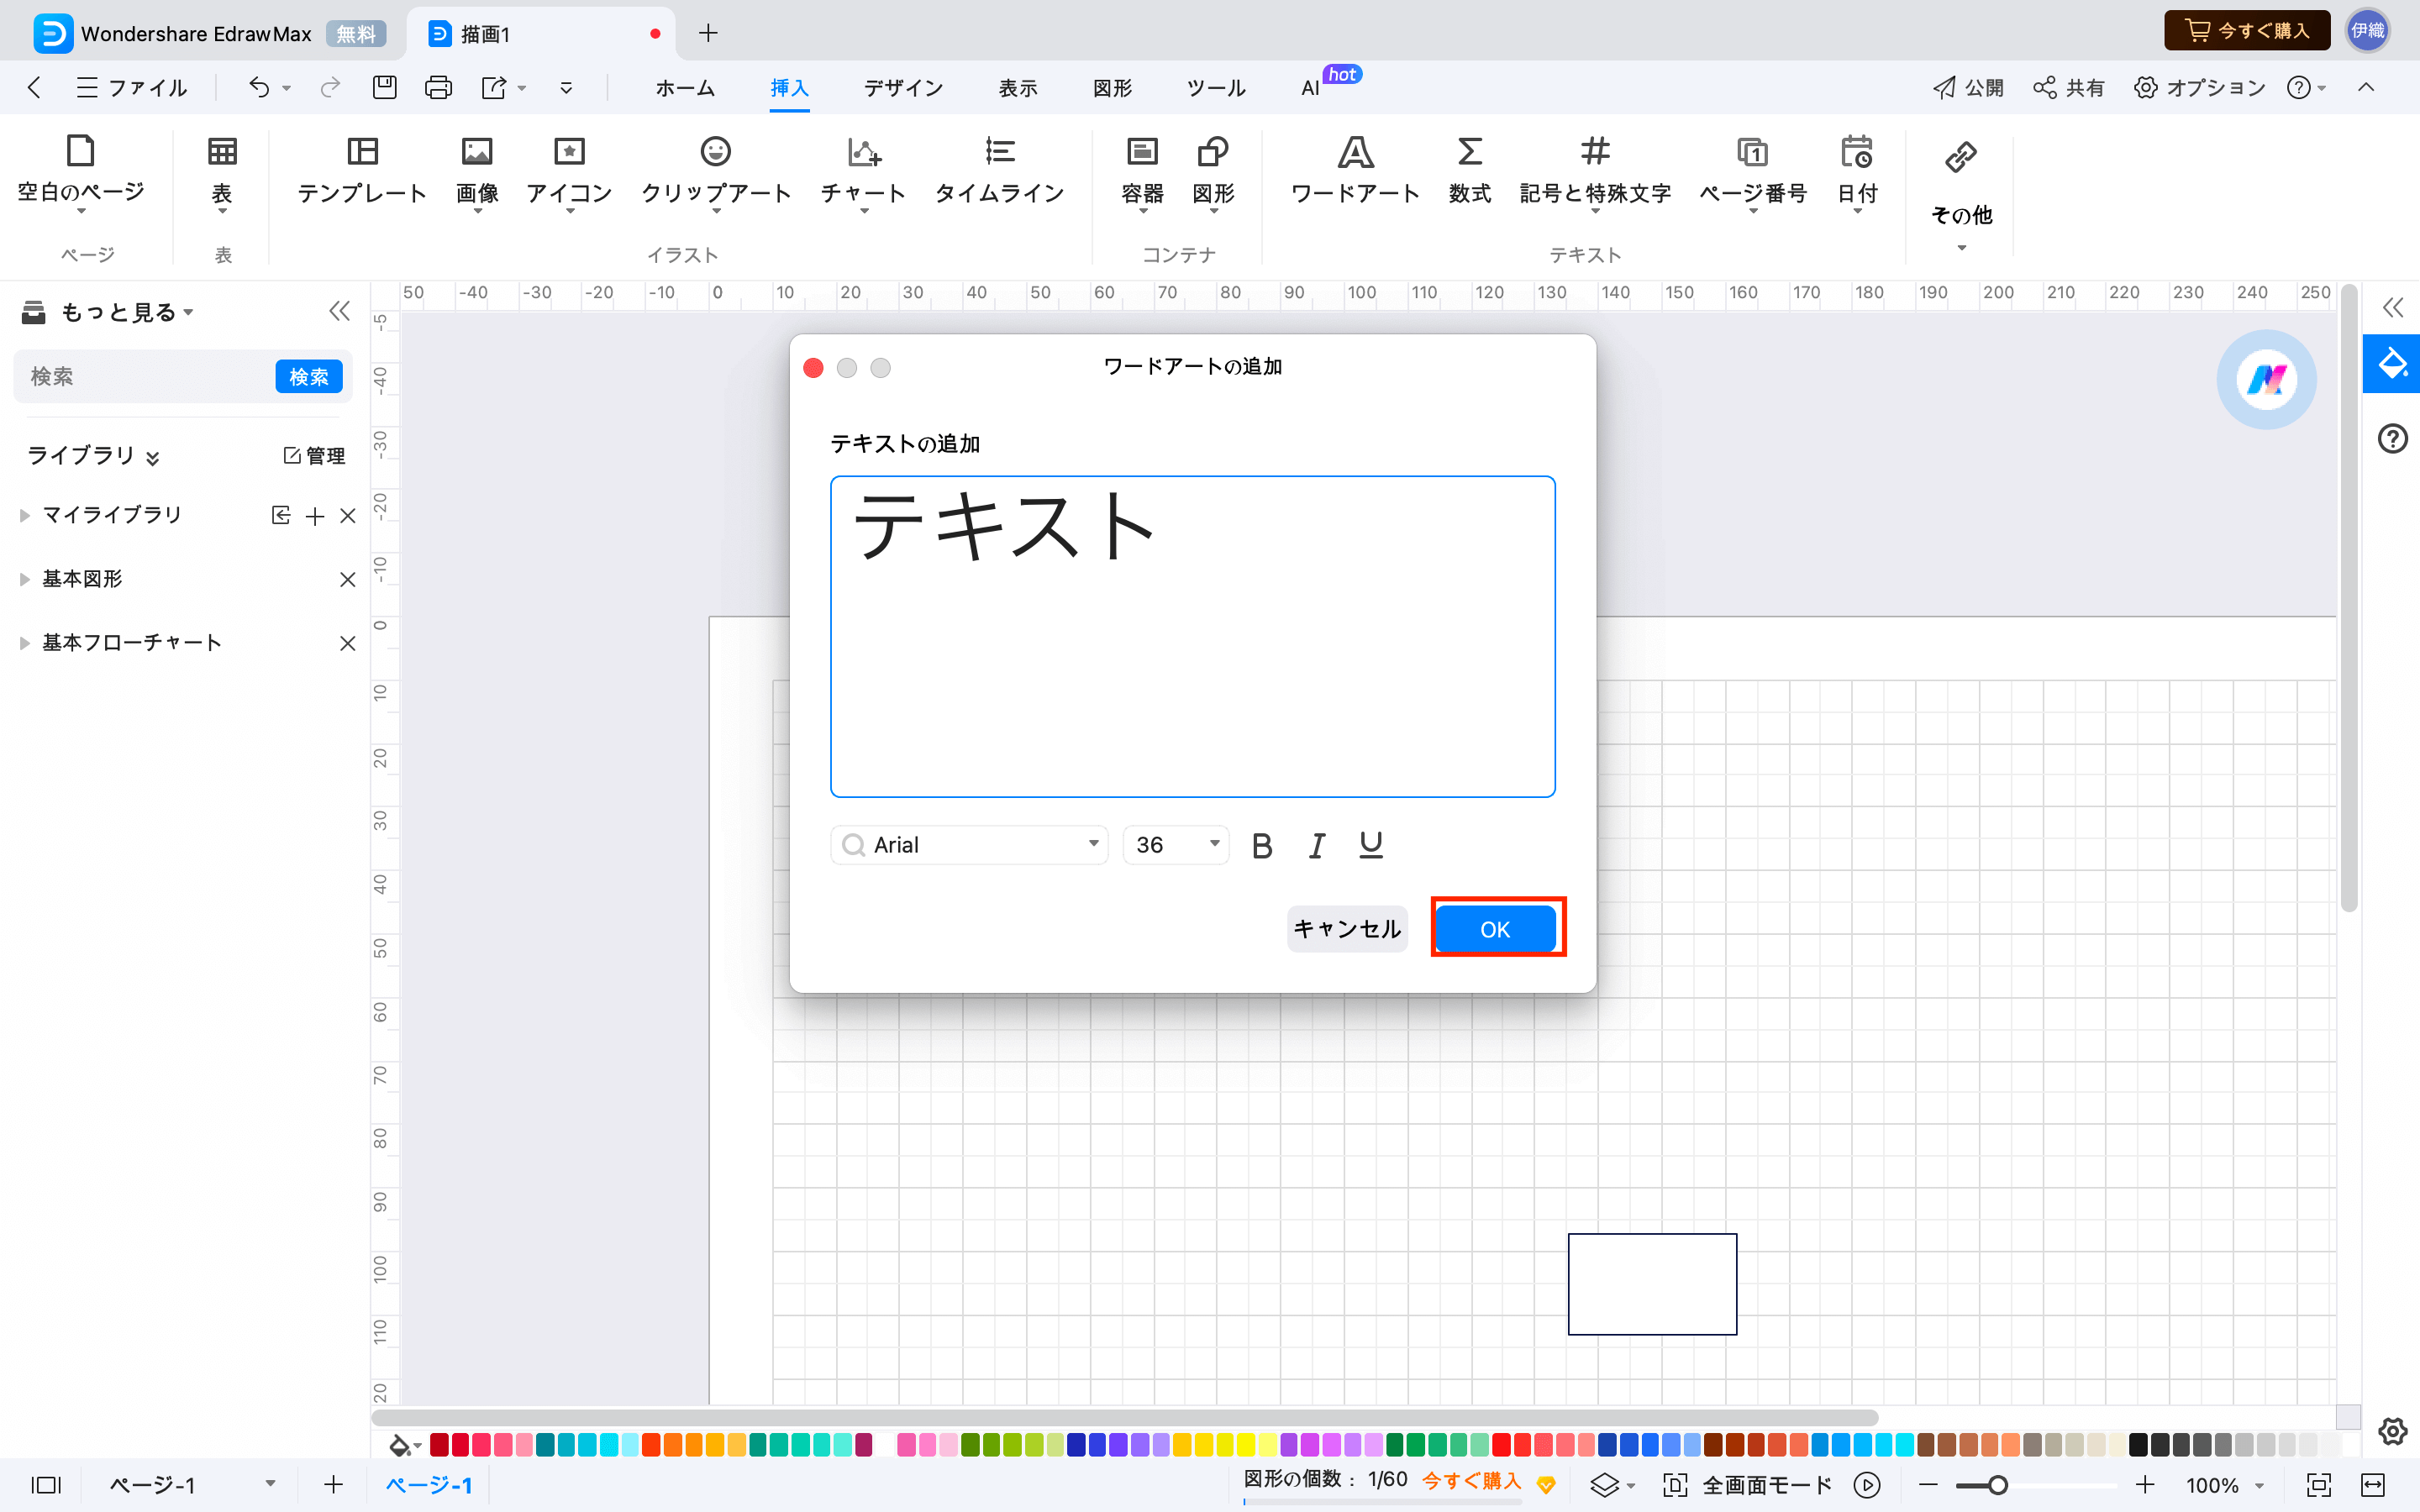2420x1512 pixels.
Task: Switch to the ツール tab
Action: pyautogui.click(x=1216, y=88)
